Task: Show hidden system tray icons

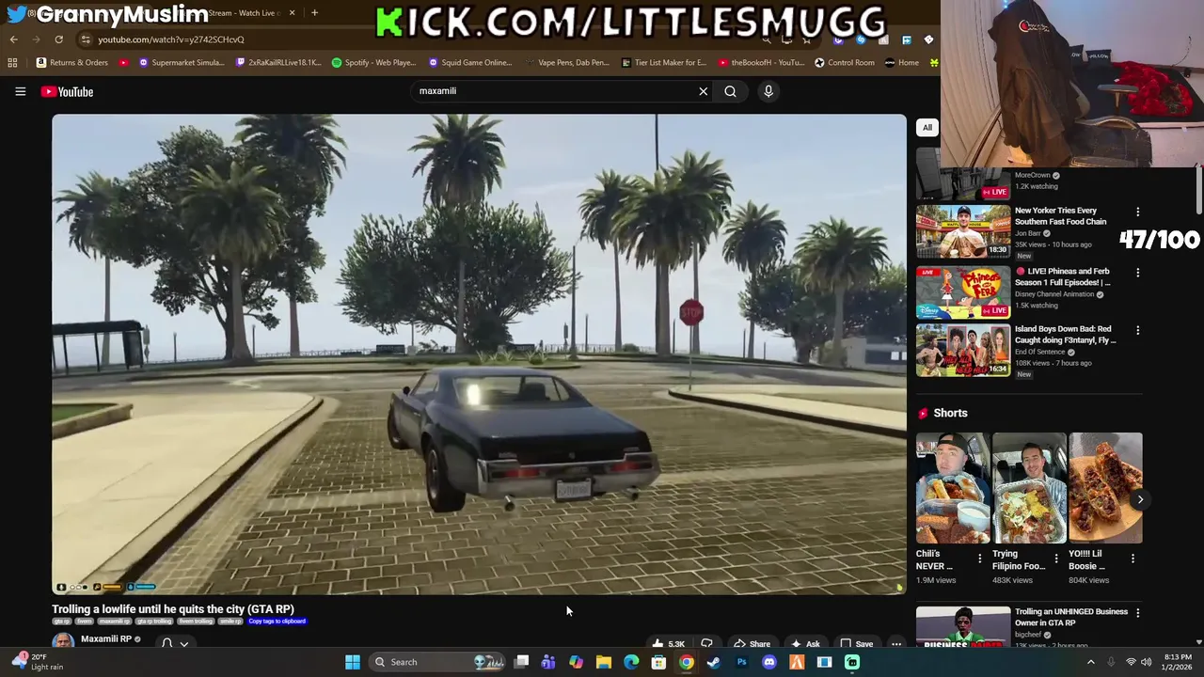Action: coord(1091,662)
